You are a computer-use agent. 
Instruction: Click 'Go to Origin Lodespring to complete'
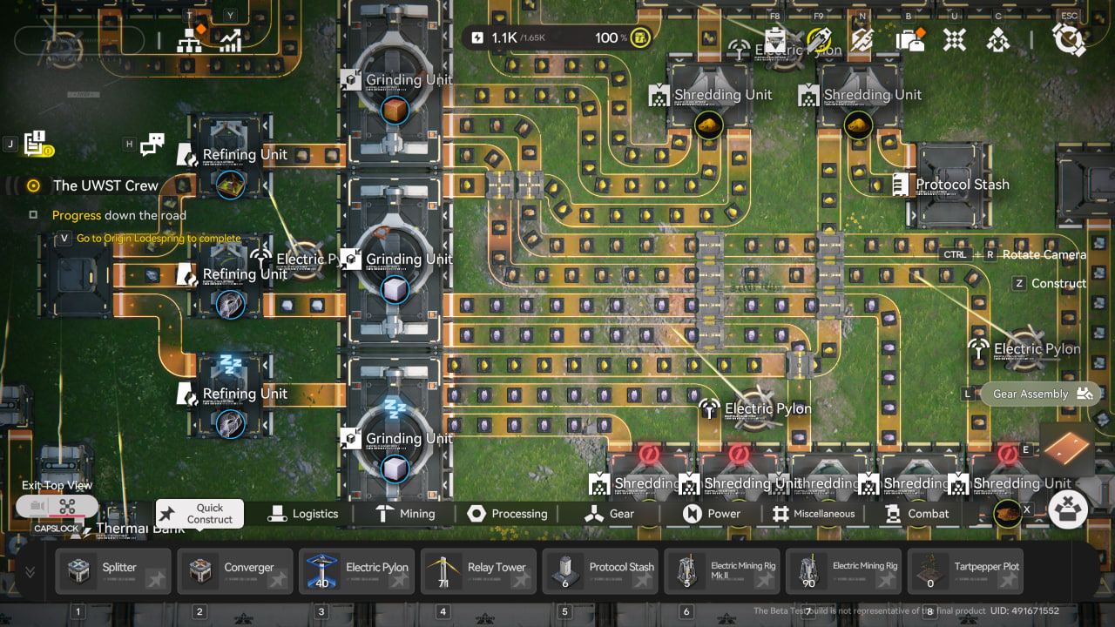[x=159, y=239]
